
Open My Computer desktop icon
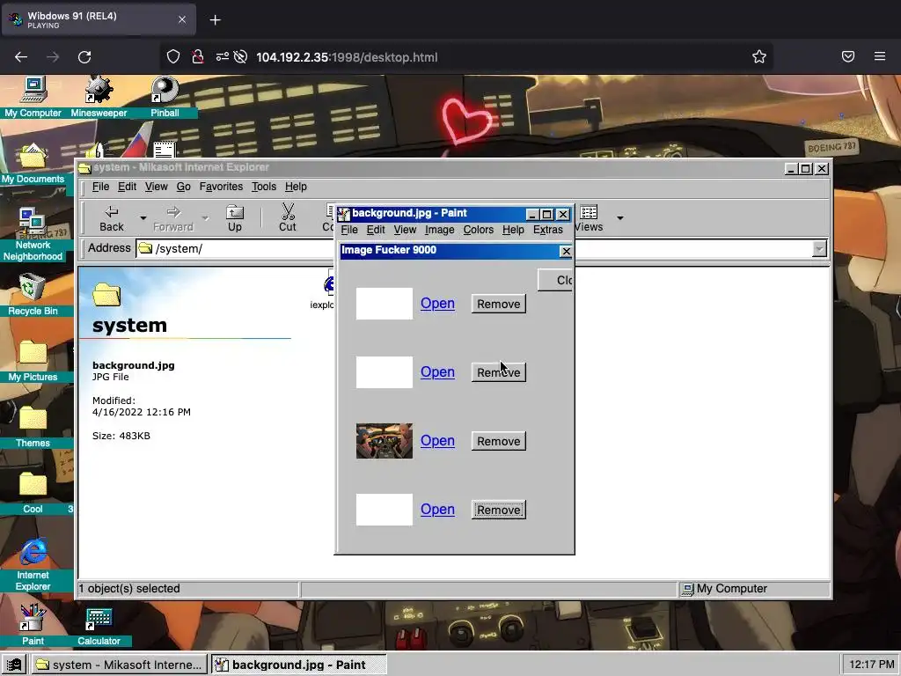click(33, 97)
